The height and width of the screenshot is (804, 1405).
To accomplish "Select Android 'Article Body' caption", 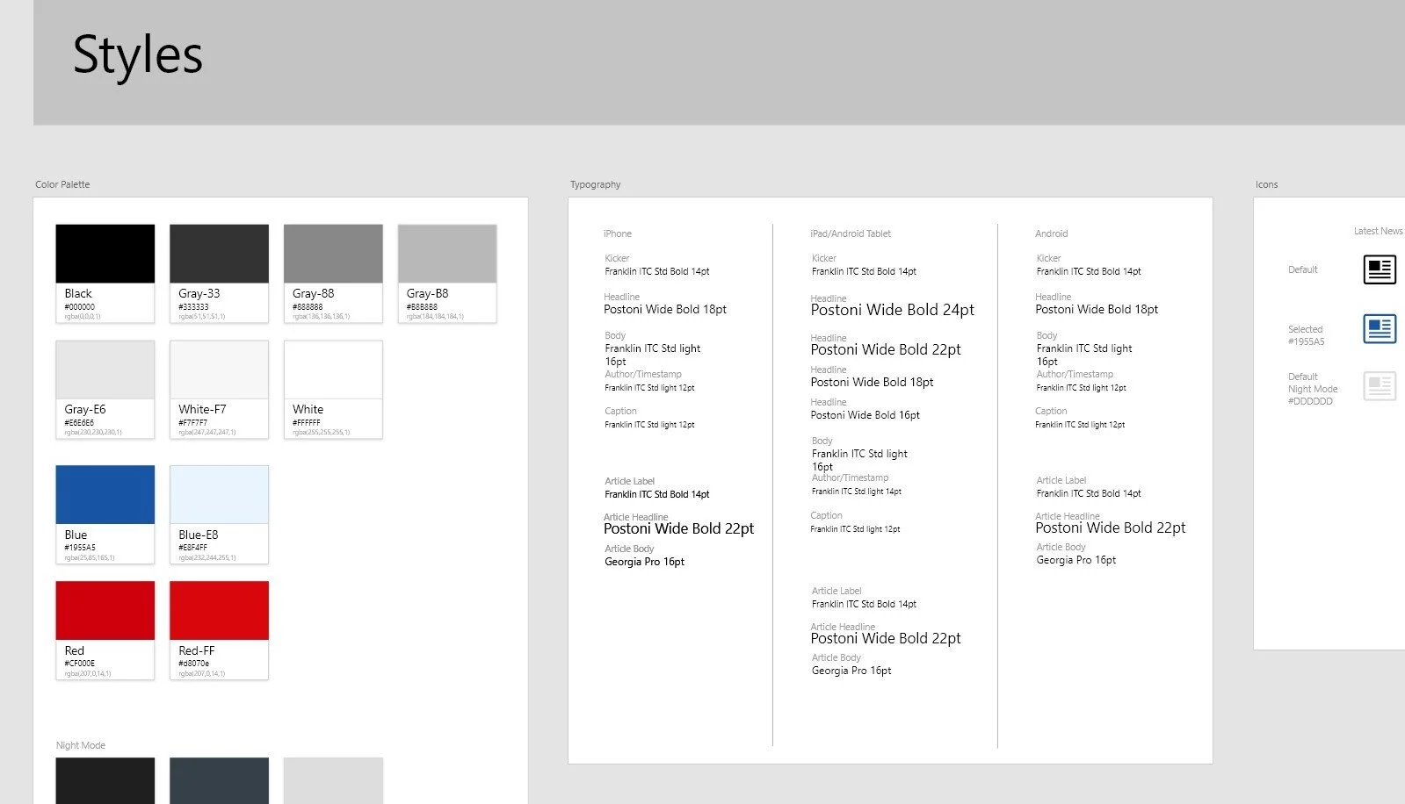I will pyautogui.click(x=1061, y=547).
